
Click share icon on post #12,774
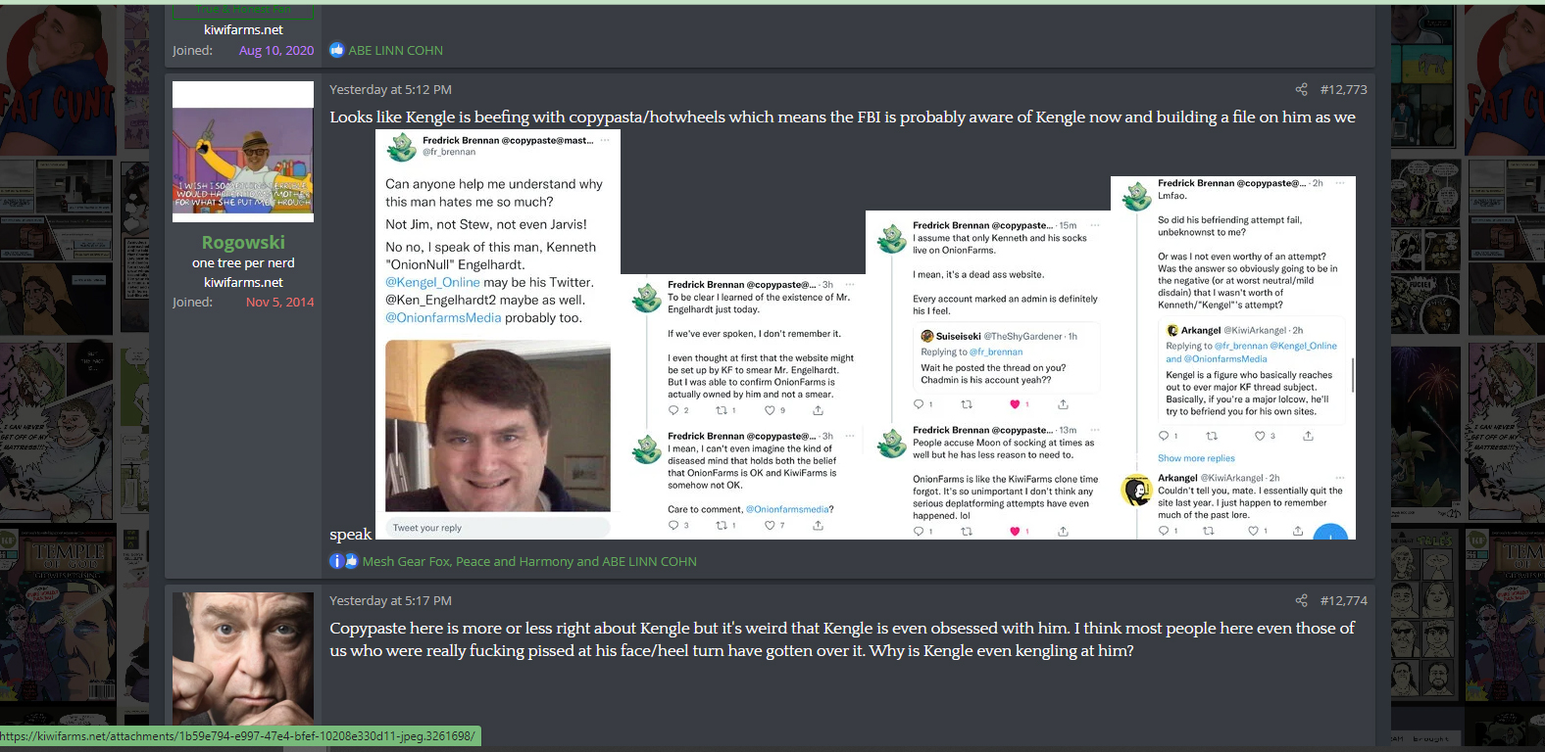1301,600
